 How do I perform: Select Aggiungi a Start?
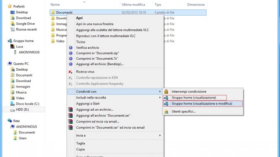[x=88, y=104]
